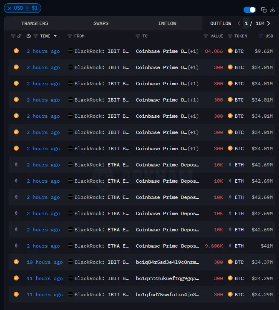Go to previous page of results
279x310 pixels.
239,23
